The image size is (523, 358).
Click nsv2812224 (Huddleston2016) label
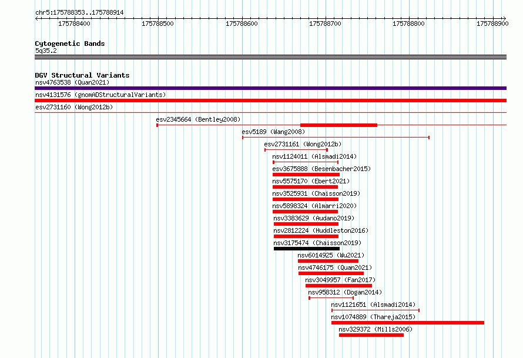click(321, 230)
